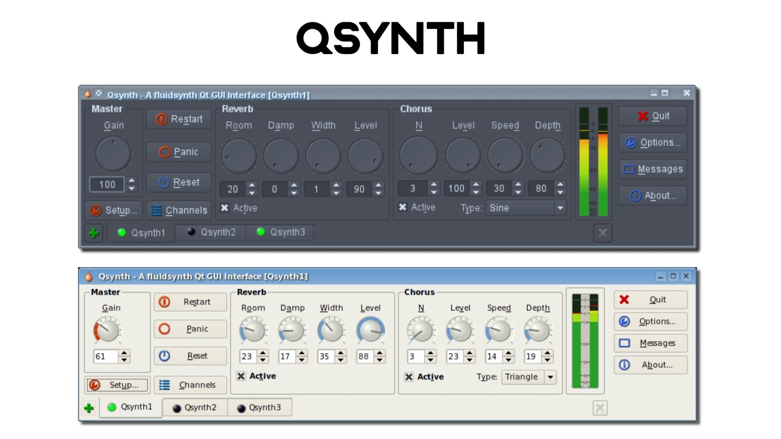Decrease Master Gain spinbox in light window
This screenshot has height=439, width=781.
(124, 360)
